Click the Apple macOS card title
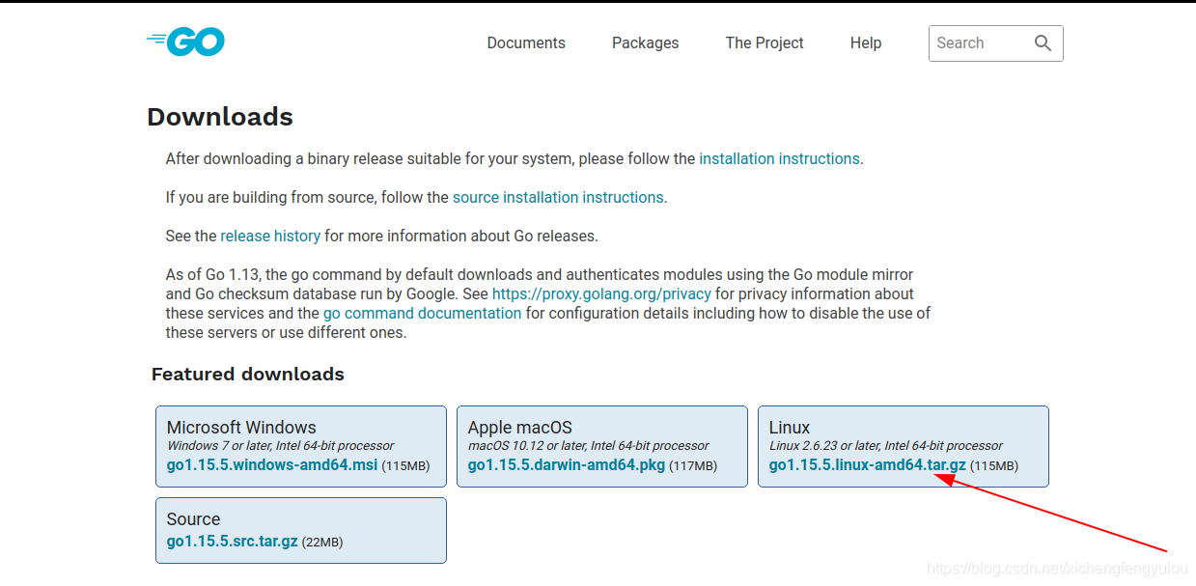 pos(520,427)
